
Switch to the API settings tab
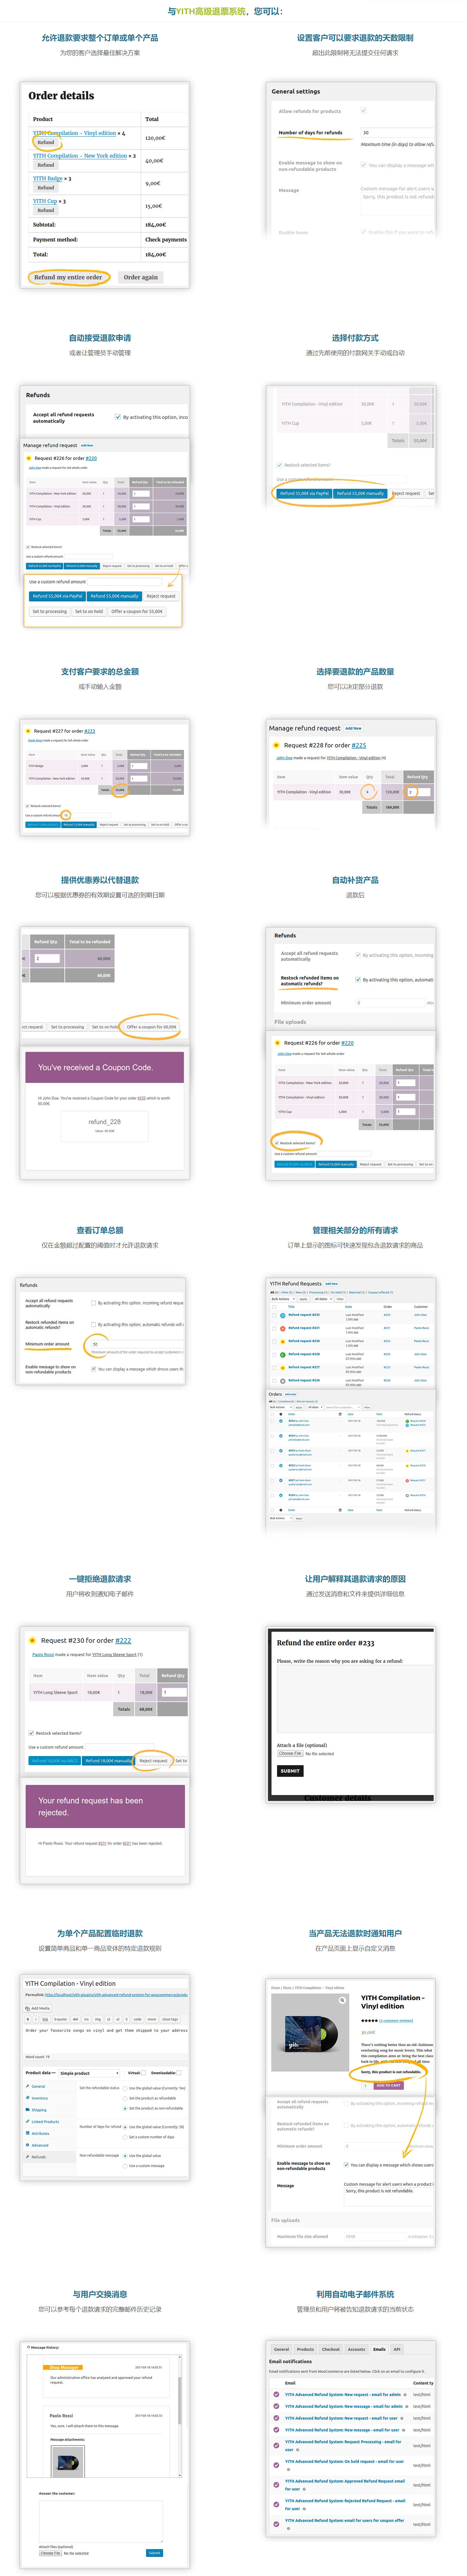click(x=397, y=2349)
